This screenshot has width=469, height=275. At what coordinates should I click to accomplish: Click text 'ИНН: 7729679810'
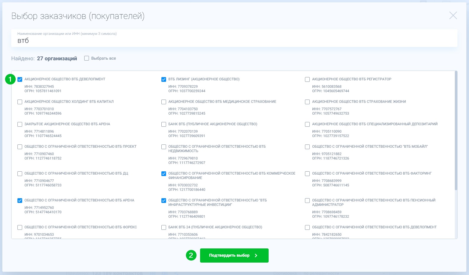pos(183,158)
